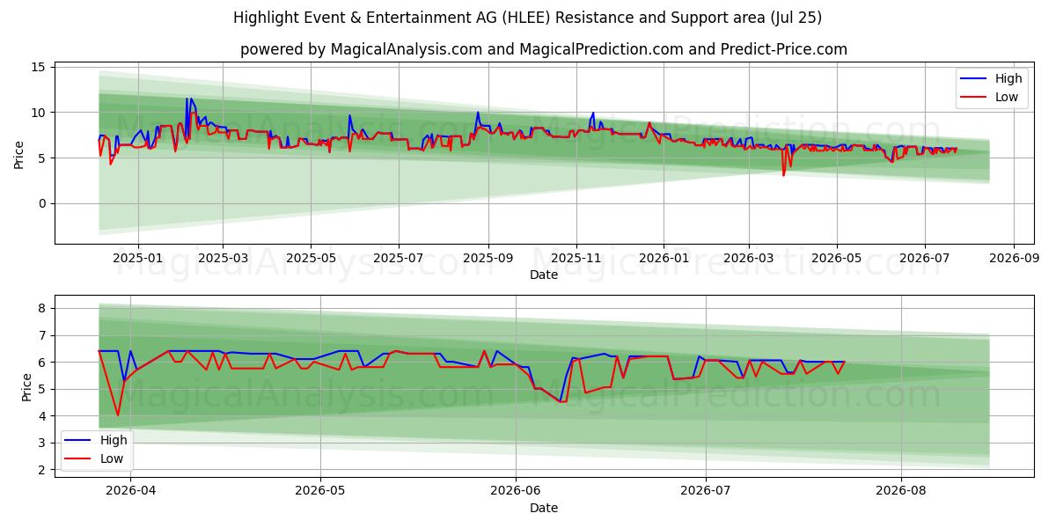Click the 2026-05 tick label on top chart
1056x528 pixels.
(x=836, y=259)
